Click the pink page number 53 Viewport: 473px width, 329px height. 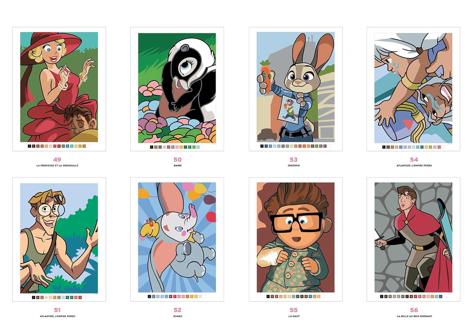pos(294,160)
